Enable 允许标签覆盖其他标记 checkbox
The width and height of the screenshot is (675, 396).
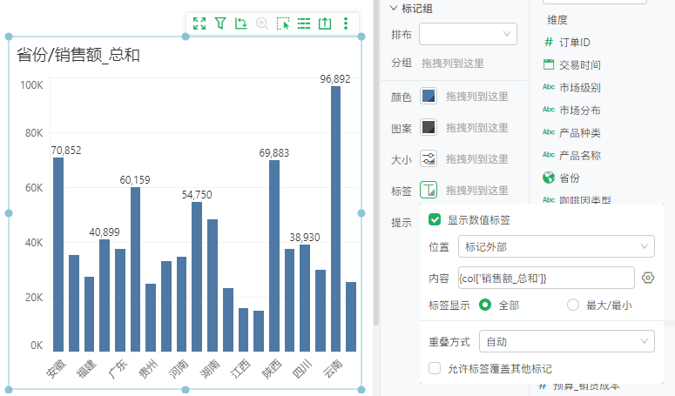point(435,368)
